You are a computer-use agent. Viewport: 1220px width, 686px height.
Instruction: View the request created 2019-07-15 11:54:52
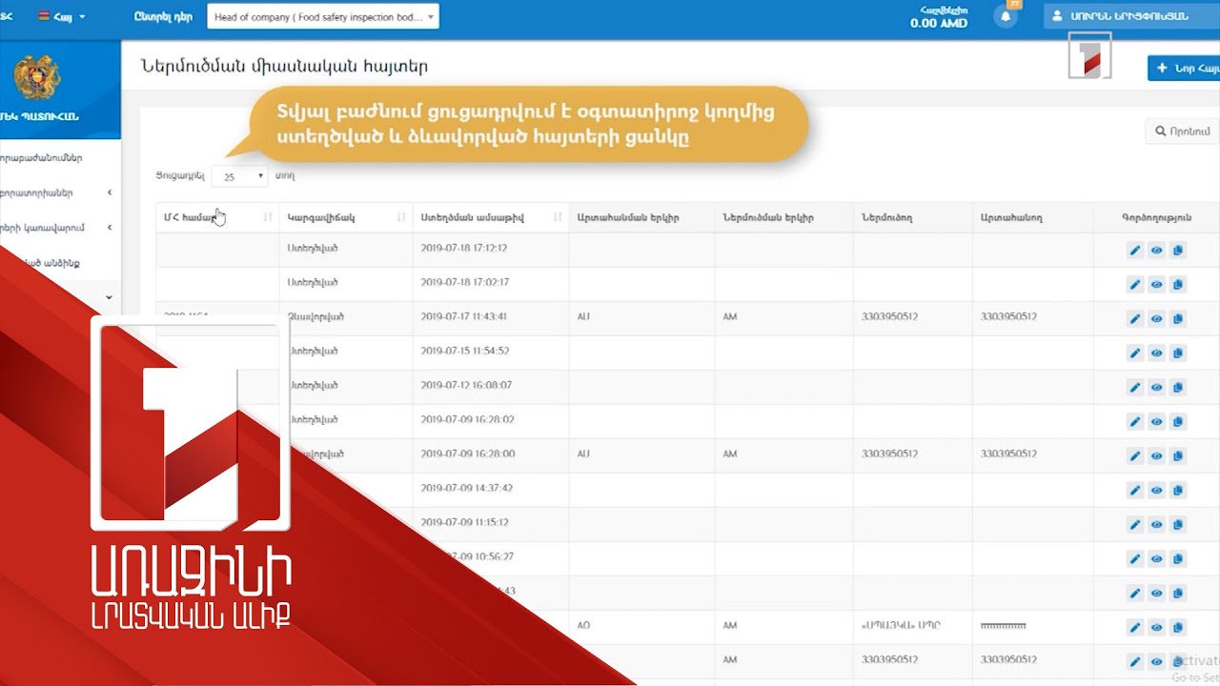pyautogui.click(x=1156, y=353)
